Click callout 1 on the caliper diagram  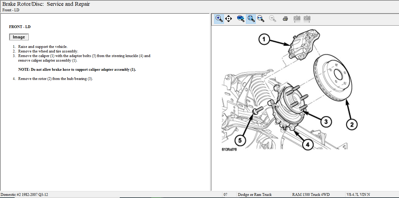[x=265, y=39]
